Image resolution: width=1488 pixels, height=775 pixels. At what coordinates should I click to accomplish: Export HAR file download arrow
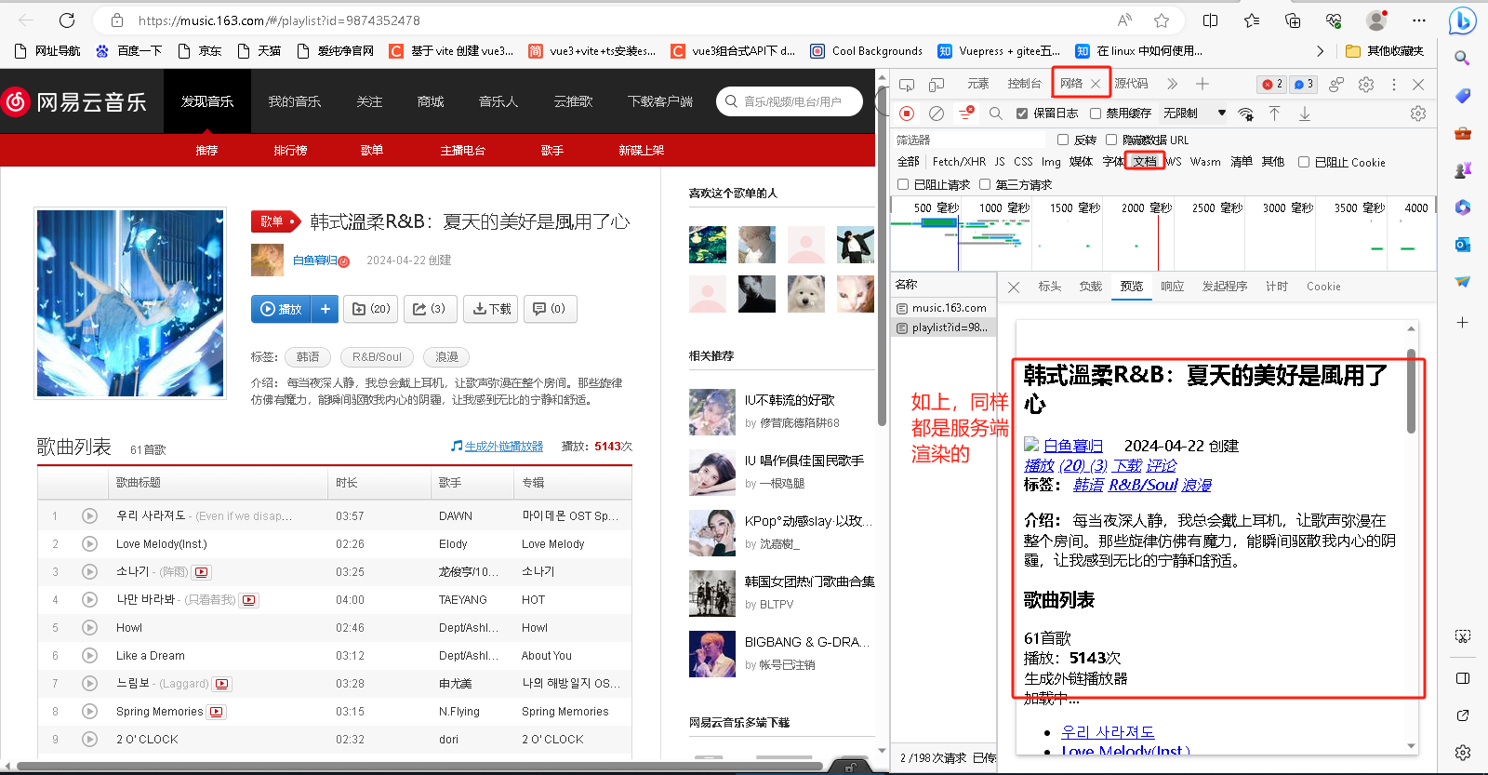click(1305, 114)
